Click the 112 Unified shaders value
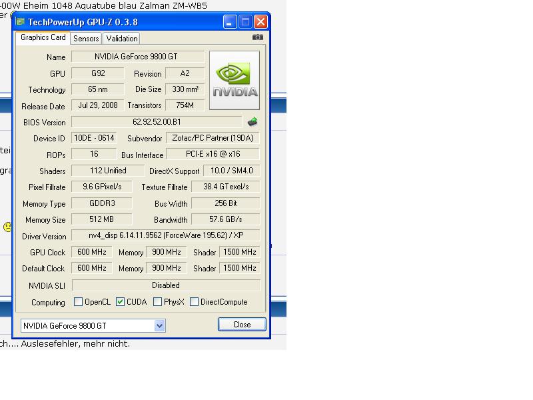This screenshot has height=400, width=533. click(x=108, y=171)
